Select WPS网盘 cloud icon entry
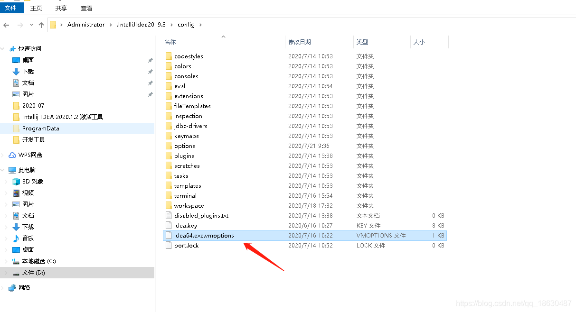This screenshot has height=312, width=576. [x=12, y=155]
